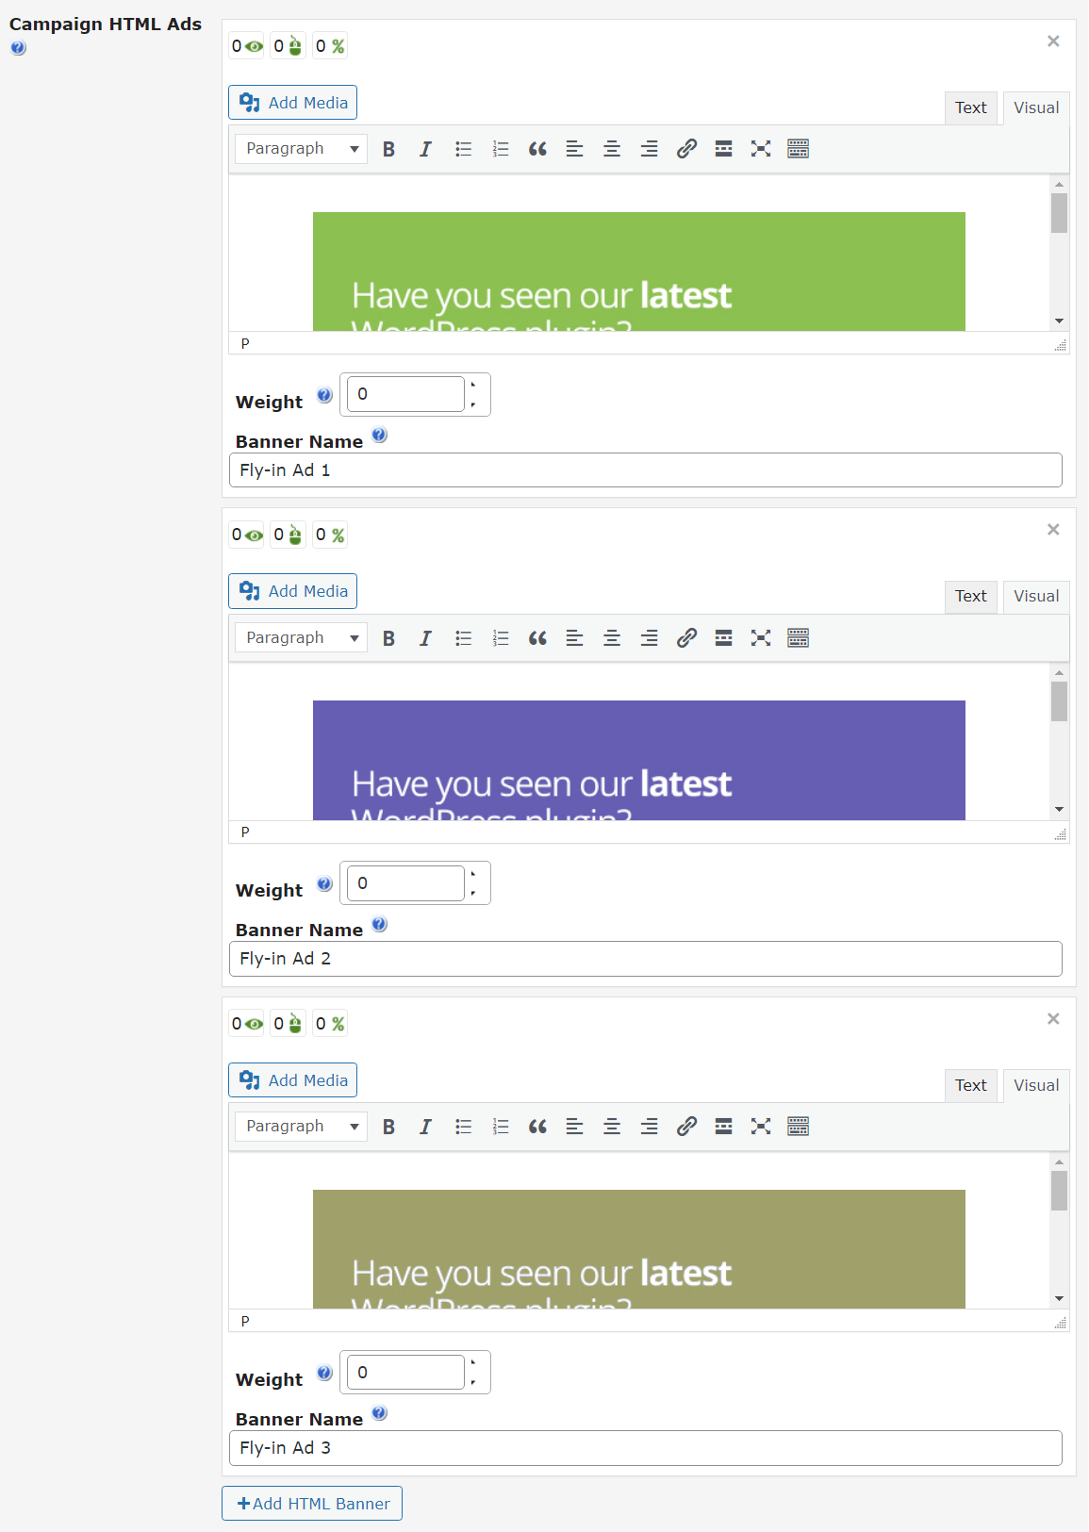
Task: Open Paragraph format dropdown in Fly-in Ad 1 editor
Action: point(301,149)
